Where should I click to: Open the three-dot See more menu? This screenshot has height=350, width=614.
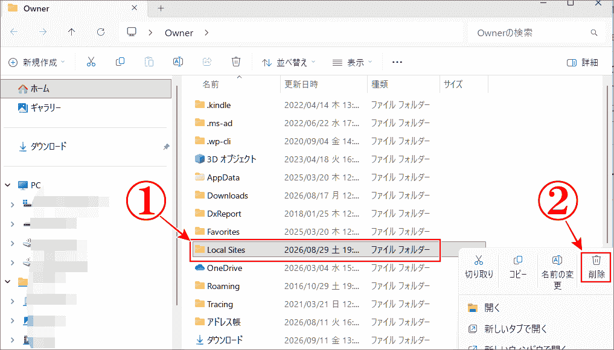click(397, 62)
